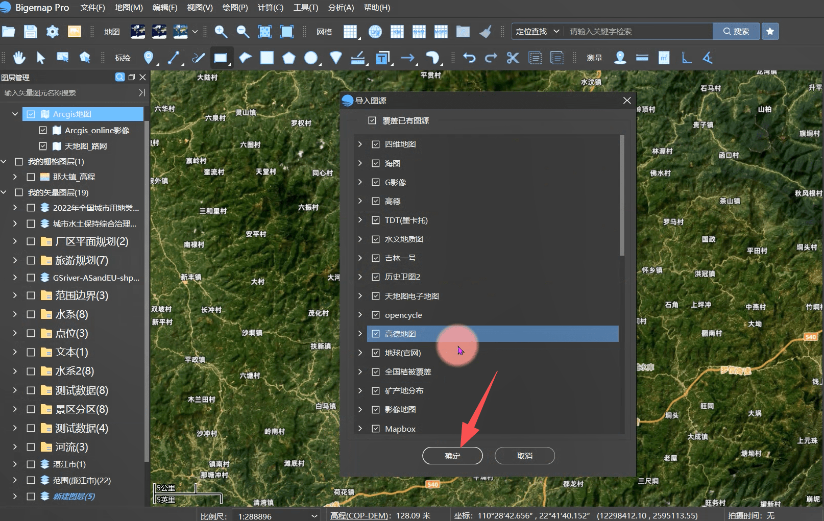Select the point marker drawing tool
Image resolution: width=824 pixels, height=521 pixels.
pyautogui.click(x=149, y=58)
